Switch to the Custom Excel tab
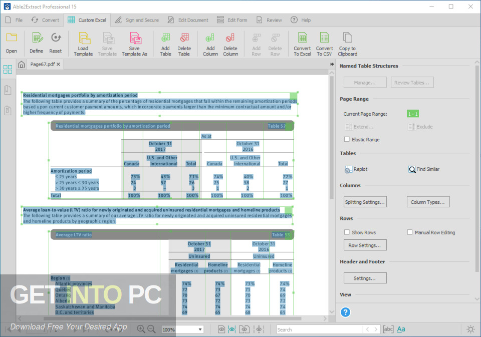Screen dimensions: 481x337 point(87,20)
